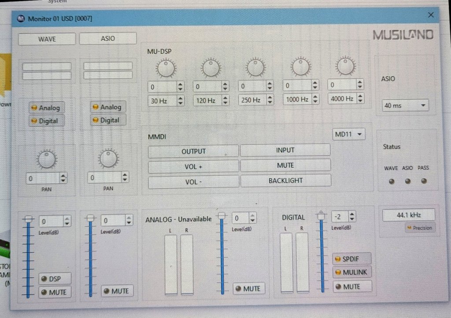Click the ASIO channel level slider
Image resolution: width=451 pixels, height=318 pixels.
pos(91,255)
